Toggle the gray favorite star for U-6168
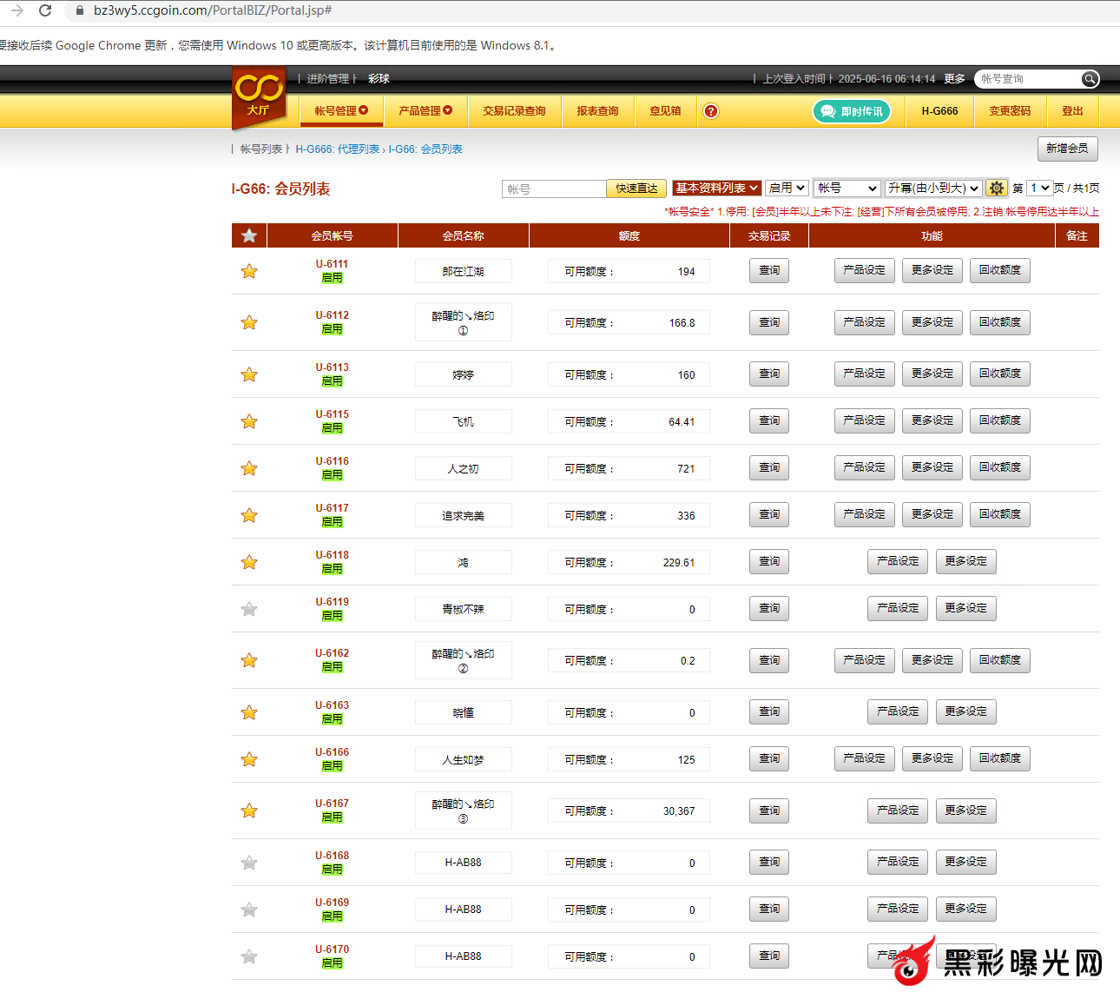This screenshot has height=999, width=1120. 249,863
